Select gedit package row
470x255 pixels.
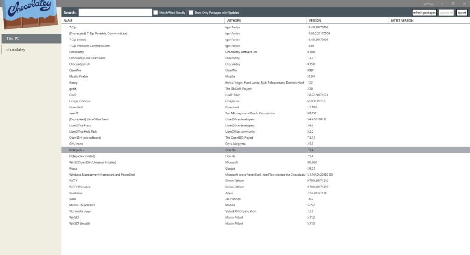[x=266, y=89]
